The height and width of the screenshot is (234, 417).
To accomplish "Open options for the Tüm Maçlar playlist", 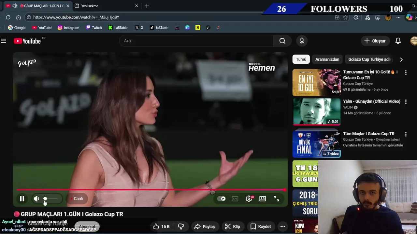I will 406,134.
